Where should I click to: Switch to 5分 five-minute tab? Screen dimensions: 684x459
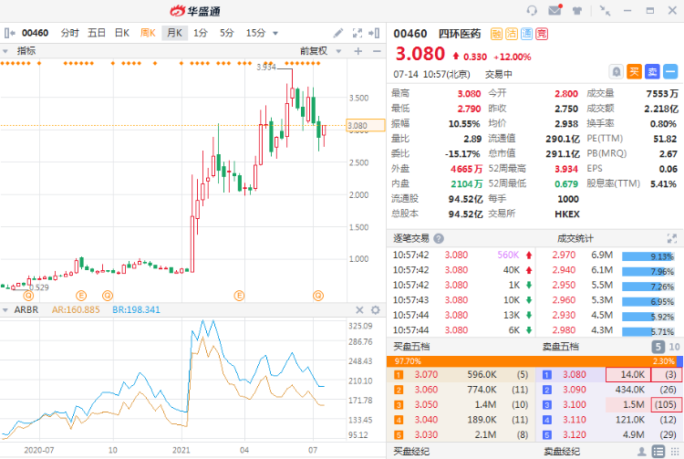click(x=227, y=33)
